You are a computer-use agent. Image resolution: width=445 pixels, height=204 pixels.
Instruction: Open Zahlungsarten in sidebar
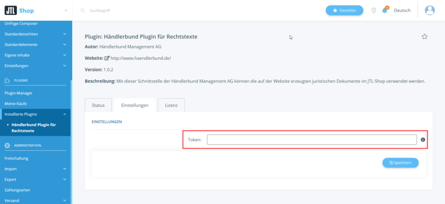click(x=17, y=190)
